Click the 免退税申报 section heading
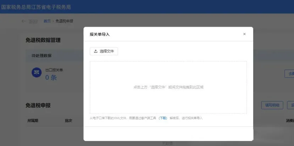 pos(38,105)
